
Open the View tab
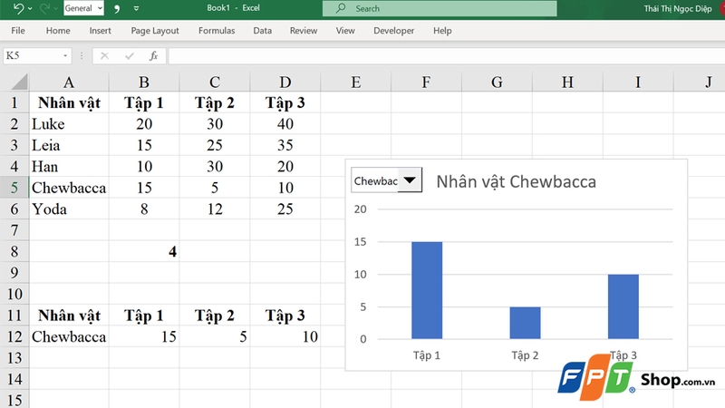[345, 31]
